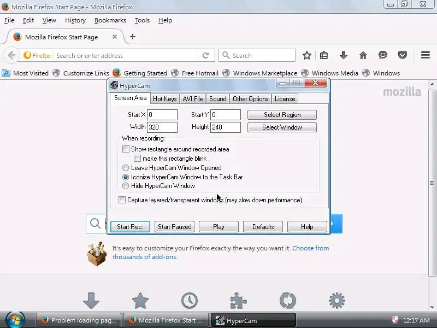Switch to Problem loading page taskbar item
437x328 pixels.
tap(79, 320)
